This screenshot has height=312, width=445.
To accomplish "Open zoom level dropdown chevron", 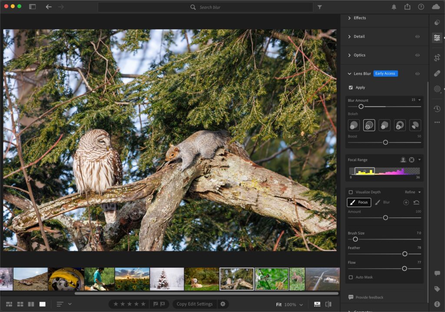I will 301,305.
